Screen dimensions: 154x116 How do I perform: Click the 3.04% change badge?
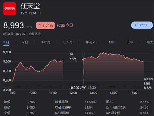pyautogui.click(x=46, y=25)
